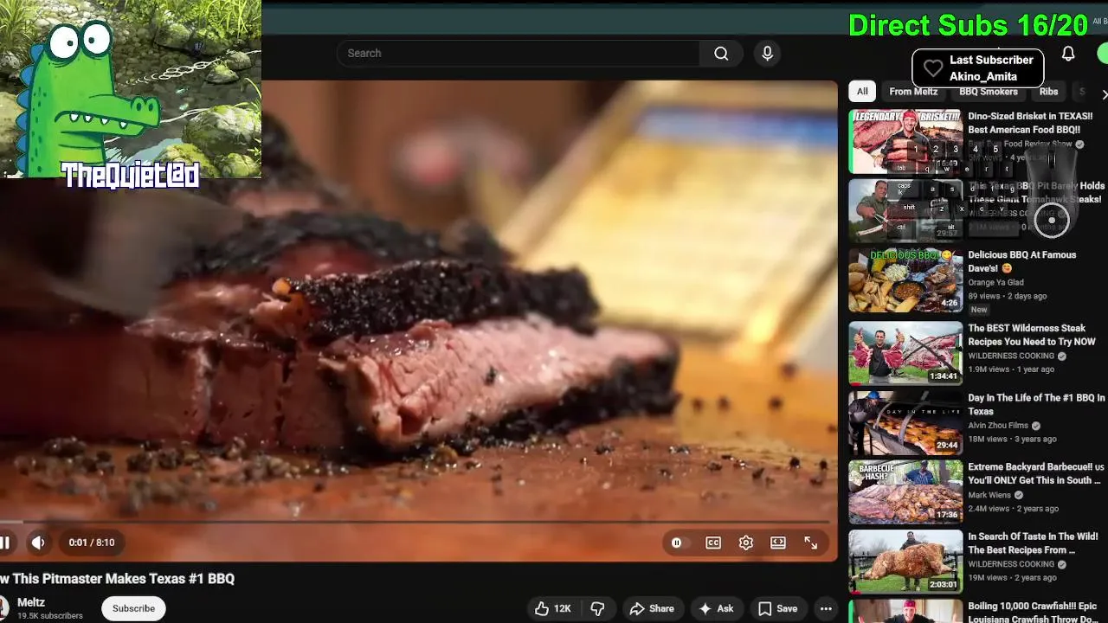The width and height of the screenshot is (1108, 623).
Task: Open Extreme Backyard Barbecue thumbnail
Action: (x=905, y=491)
